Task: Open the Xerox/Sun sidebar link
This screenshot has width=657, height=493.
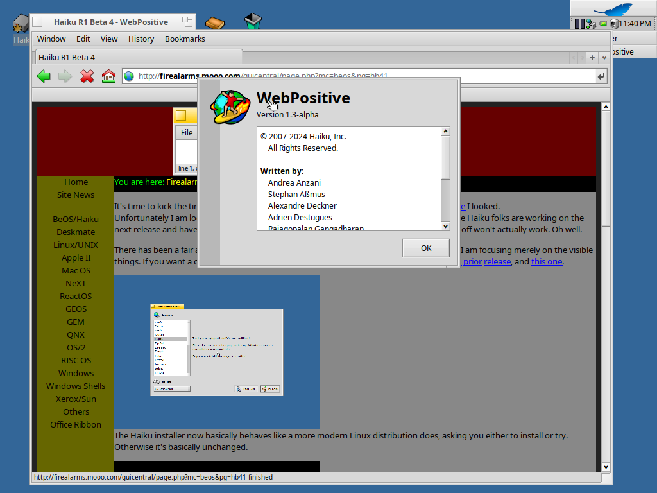Action: (x=76, y=399)
